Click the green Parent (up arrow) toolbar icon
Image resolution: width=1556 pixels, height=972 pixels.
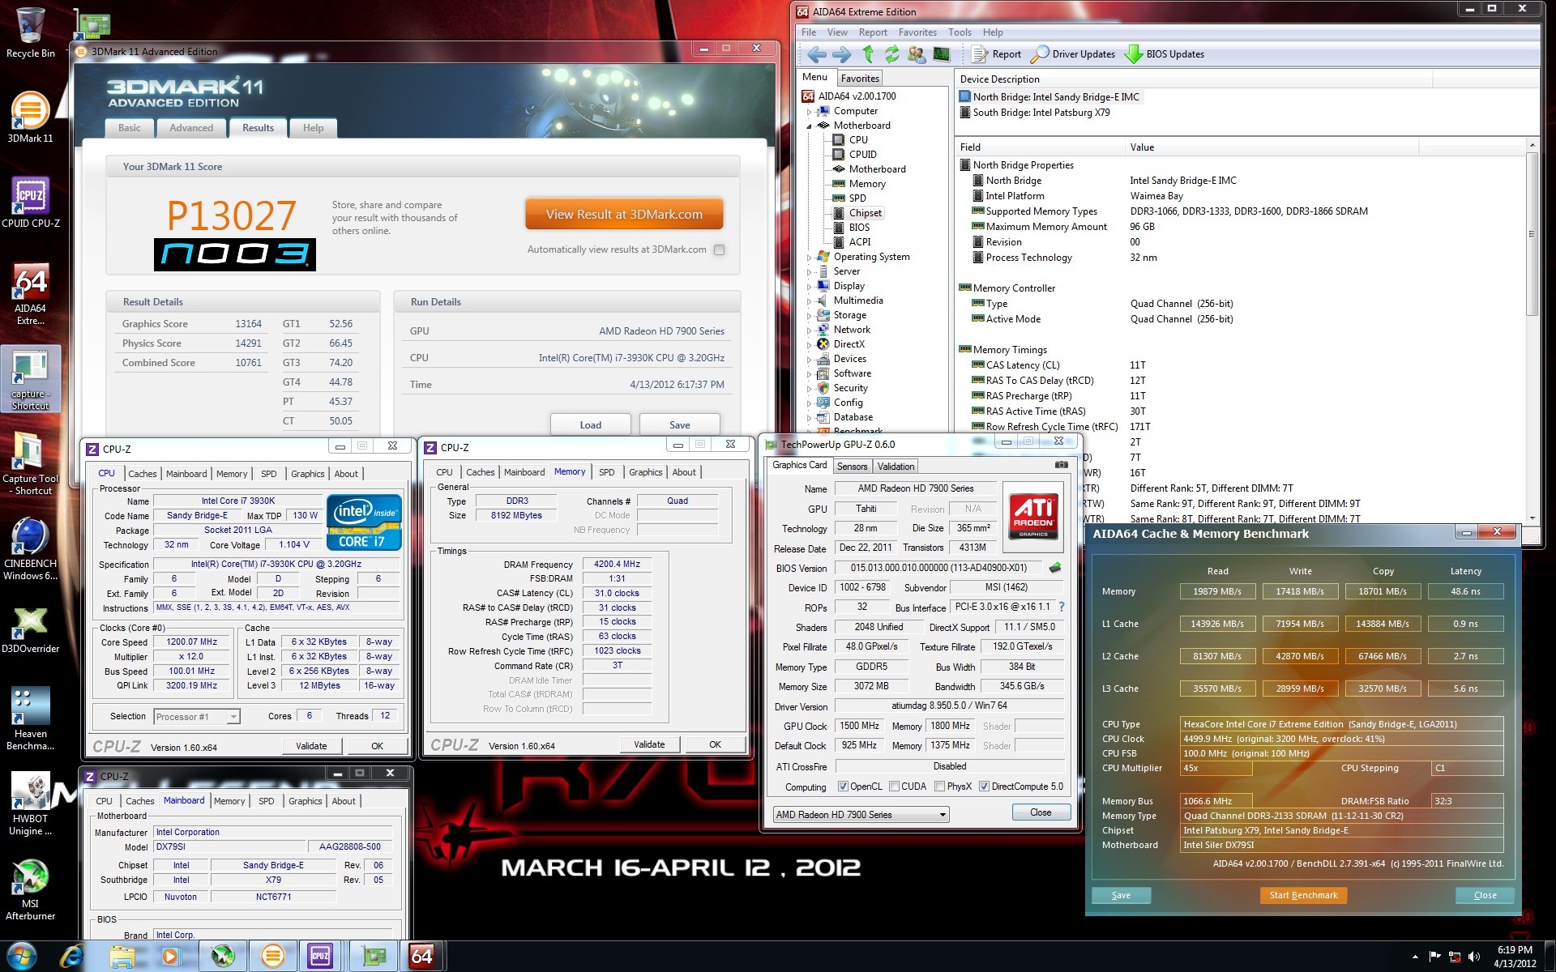[x=868, y=54]
